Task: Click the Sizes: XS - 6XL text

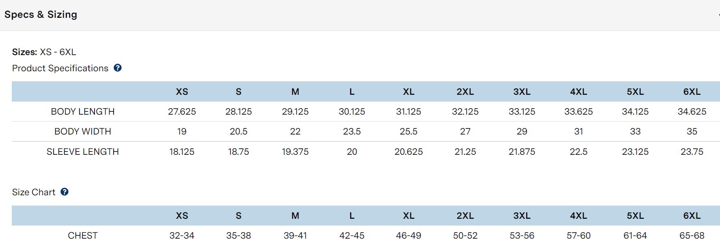Action: click(44, 52)
